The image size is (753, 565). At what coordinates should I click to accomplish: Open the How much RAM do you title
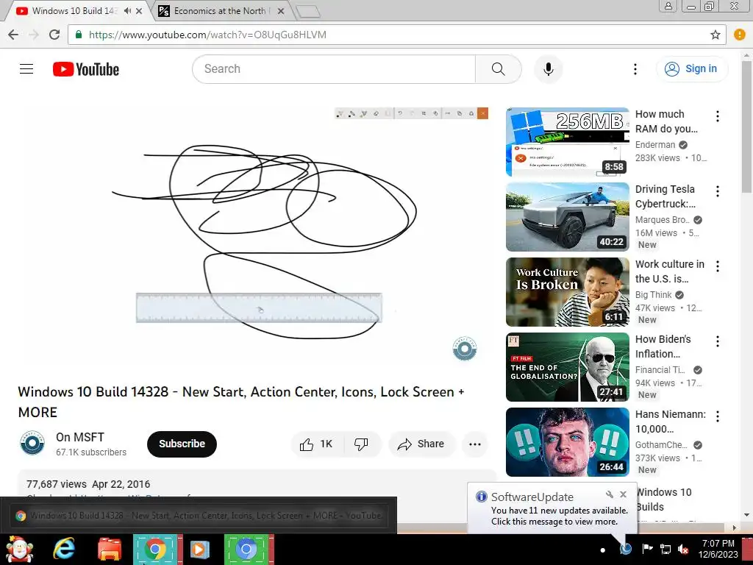pos(666,121)
